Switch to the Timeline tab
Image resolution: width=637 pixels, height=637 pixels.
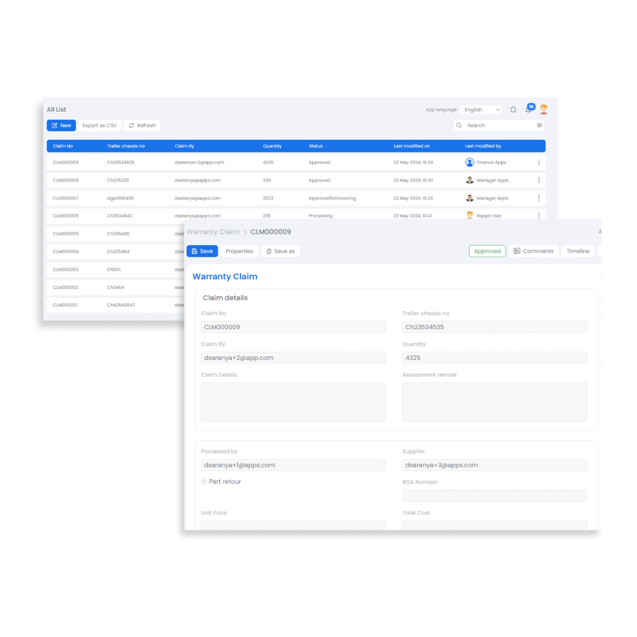[578, 251]
